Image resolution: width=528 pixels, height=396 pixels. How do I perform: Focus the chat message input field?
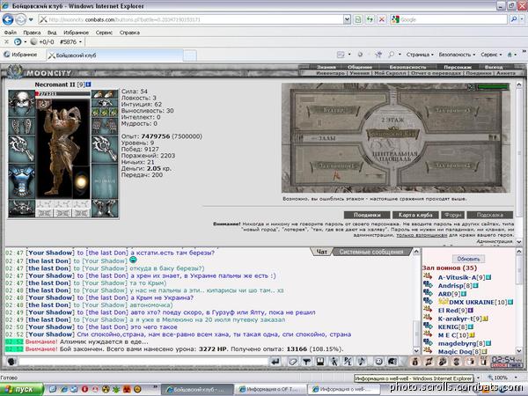[x=143, y=362]
